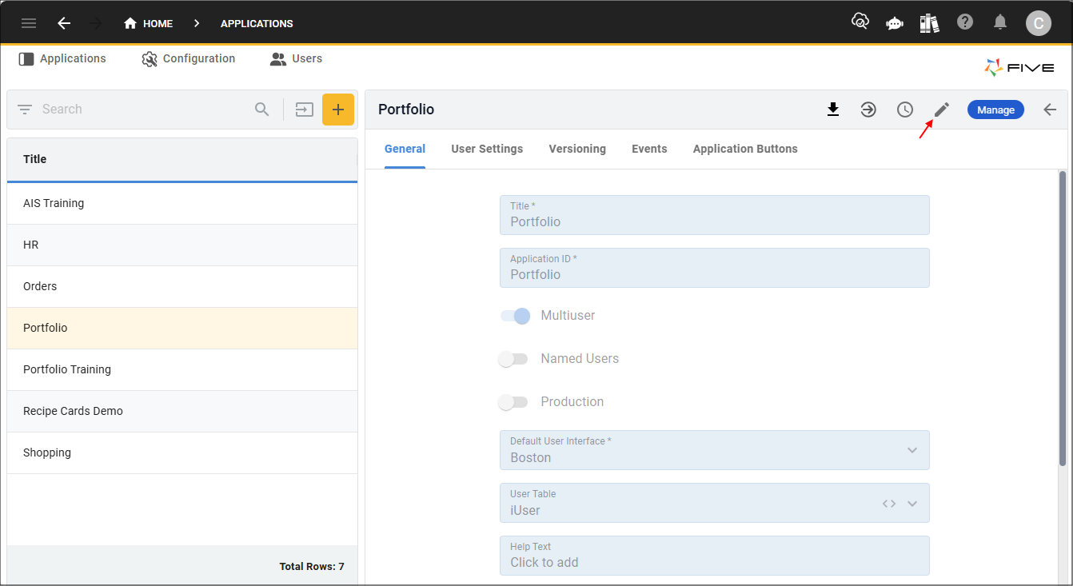Click the APPLICATIONS breadcrumb
The height and width of the screenshot is (586, 1073).
[257, 23]
